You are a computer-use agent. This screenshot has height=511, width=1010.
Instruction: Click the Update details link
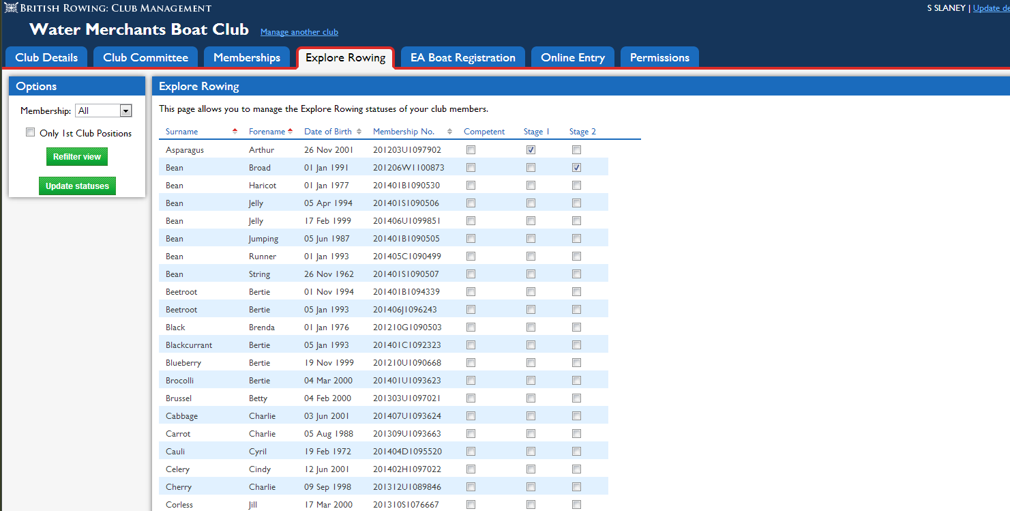tap(991, 8)
